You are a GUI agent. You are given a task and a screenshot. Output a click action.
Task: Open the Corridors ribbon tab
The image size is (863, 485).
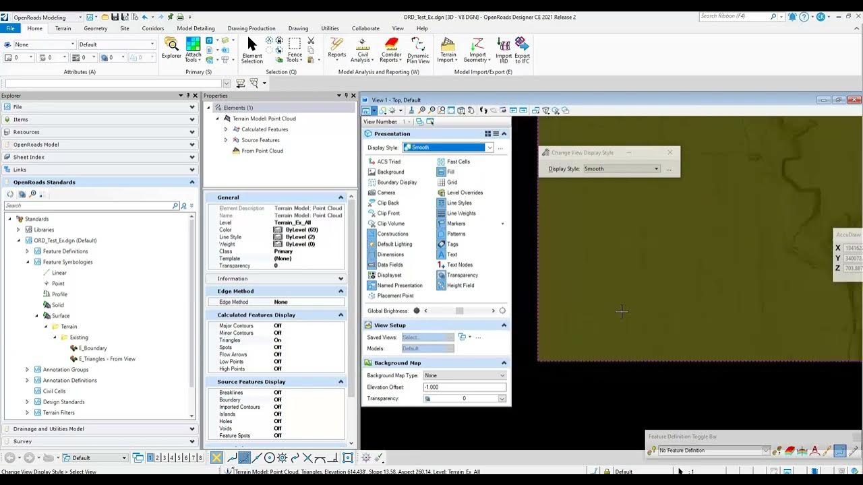pos(153,28)
